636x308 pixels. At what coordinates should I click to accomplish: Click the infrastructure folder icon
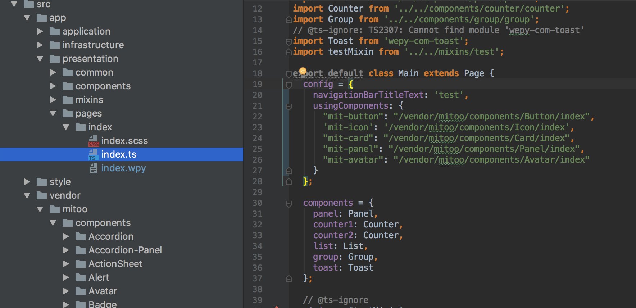(55, 45)
